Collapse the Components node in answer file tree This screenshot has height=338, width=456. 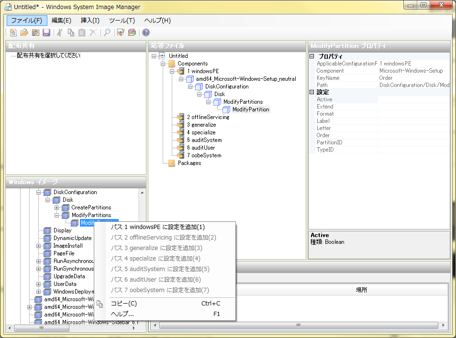pos(163,64)
